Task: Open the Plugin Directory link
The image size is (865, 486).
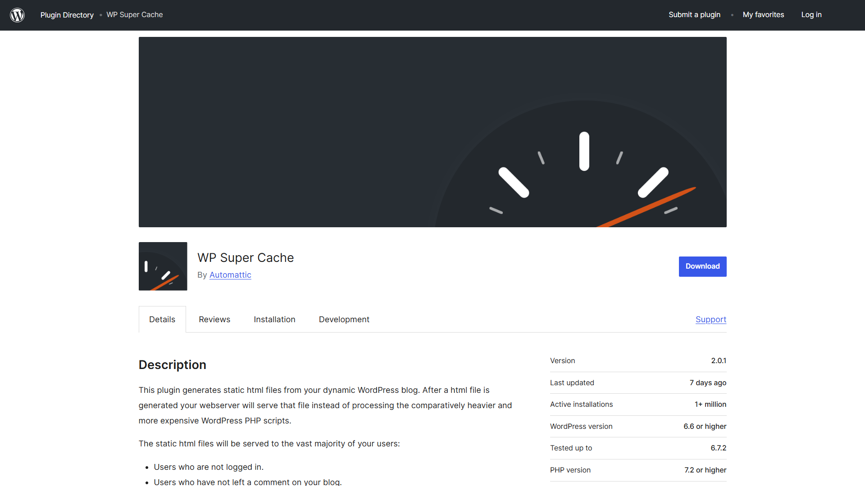Action: (67, 15)
